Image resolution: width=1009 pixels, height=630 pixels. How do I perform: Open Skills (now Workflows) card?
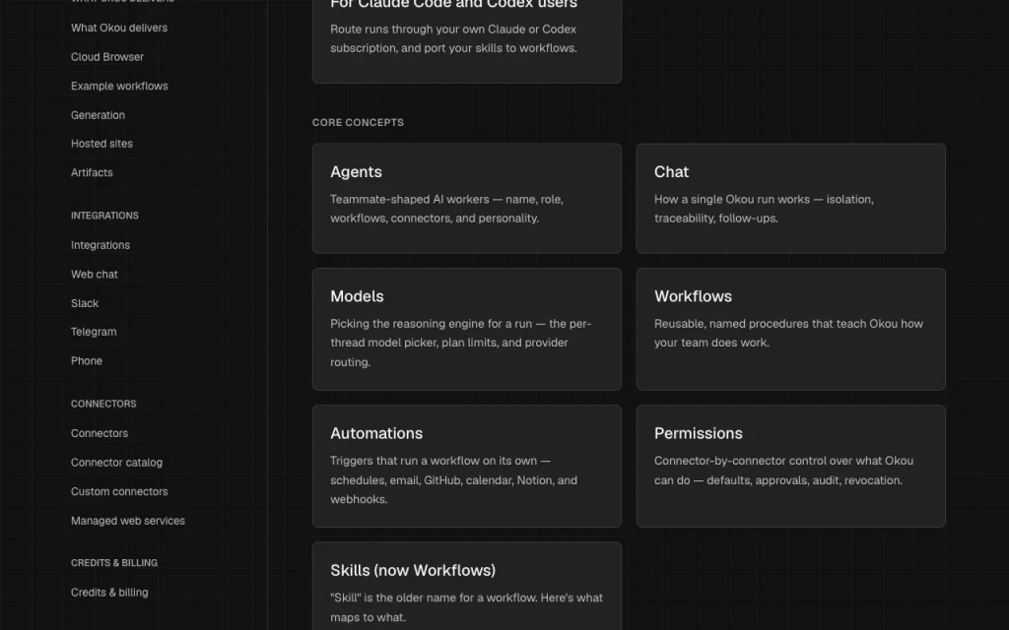coord(466,587)
